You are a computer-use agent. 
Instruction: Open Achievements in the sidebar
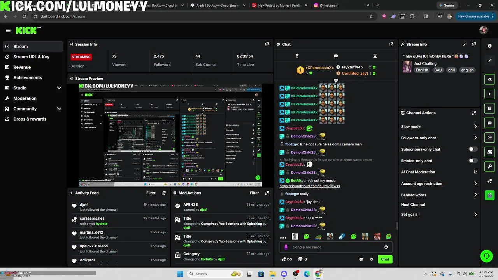33,77
